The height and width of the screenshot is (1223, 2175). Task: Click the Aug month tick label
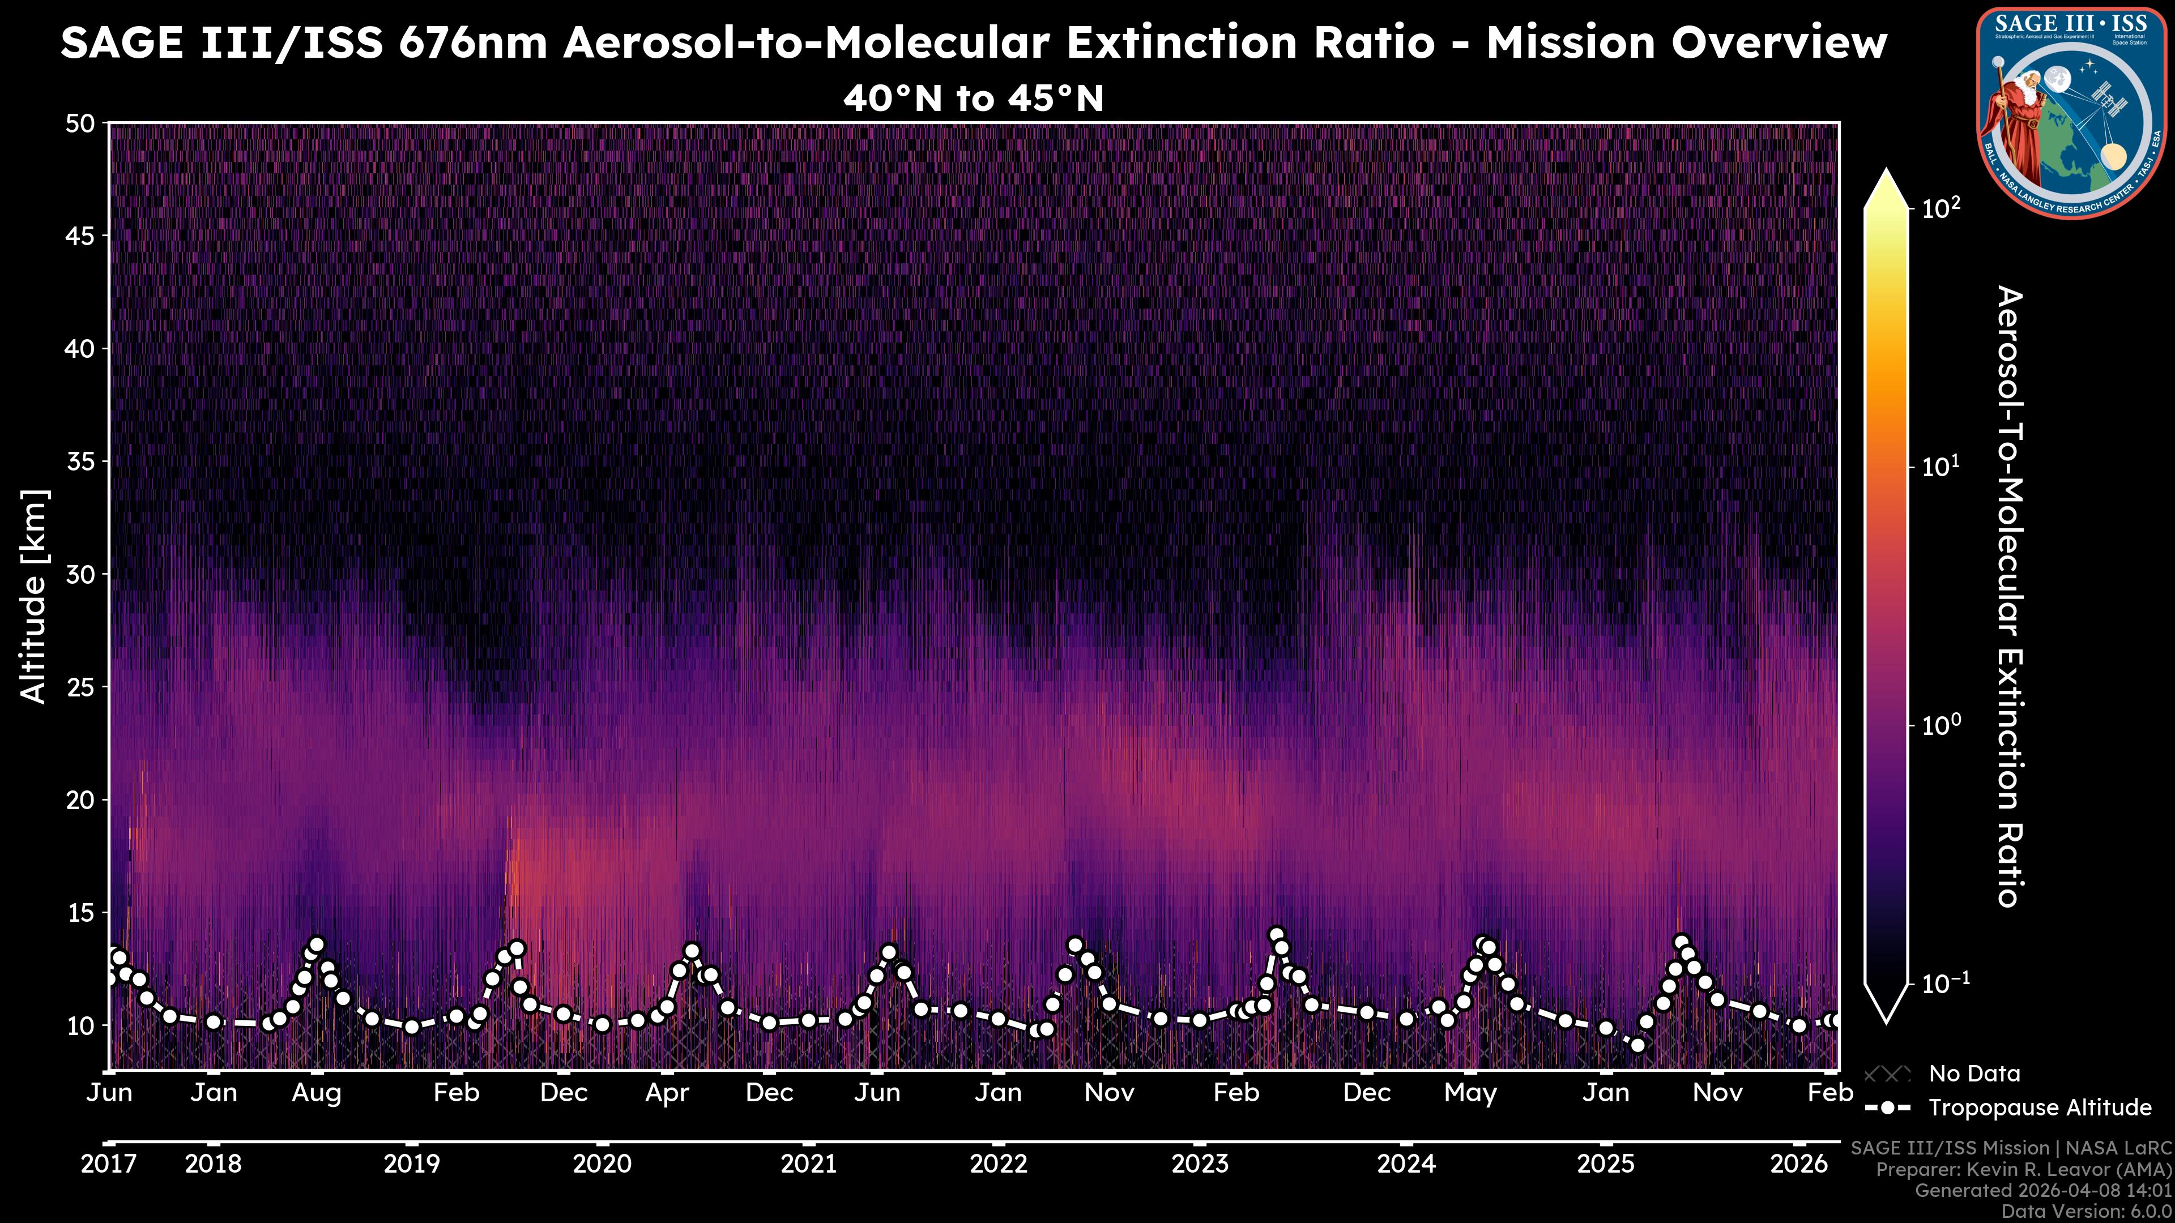pyautogui.click(x=317, y=1093)
